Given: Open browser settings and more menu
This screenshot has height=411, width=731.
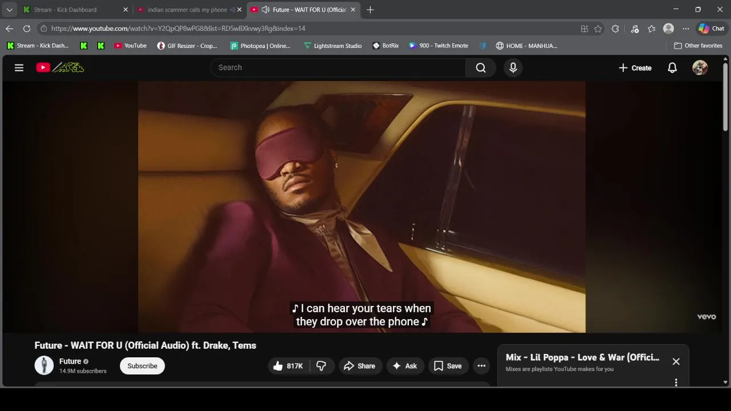Looking at the screenshot, I should click(686, 29).
